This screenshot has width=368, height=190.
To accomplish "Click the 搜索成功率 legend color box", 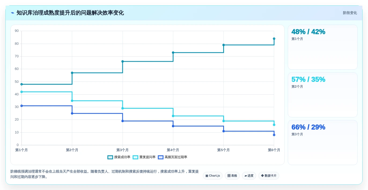I will click(x=110, y=157).
